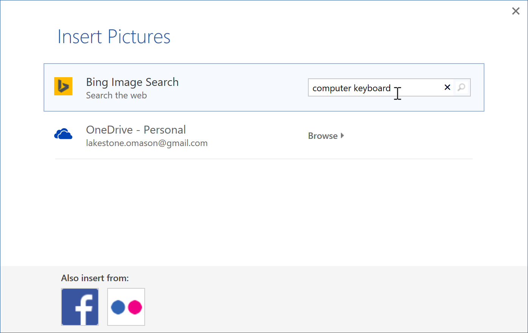Open OneDrive via the Browse link
The height and width of the screenshot is (333, 528).
(323, 136)
